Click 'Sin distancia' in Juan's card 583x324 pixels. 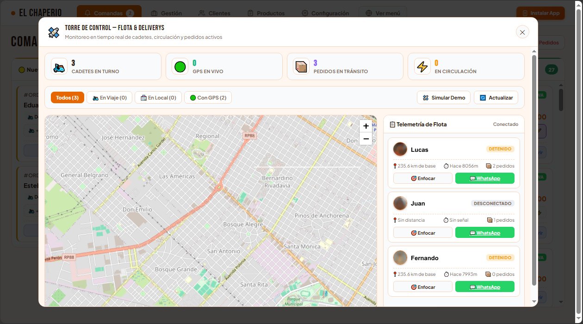pyautogui.click(x=409, y=220)
